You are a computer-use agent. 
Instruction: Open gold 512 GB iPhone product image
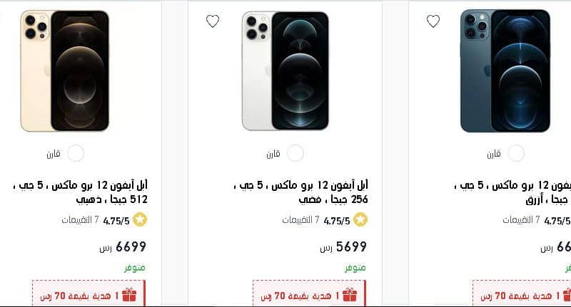click(x=65, y=71)
